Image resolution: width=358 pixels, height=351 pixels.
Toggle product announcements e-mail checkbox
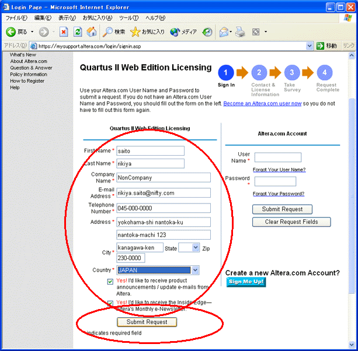[110, 282]
